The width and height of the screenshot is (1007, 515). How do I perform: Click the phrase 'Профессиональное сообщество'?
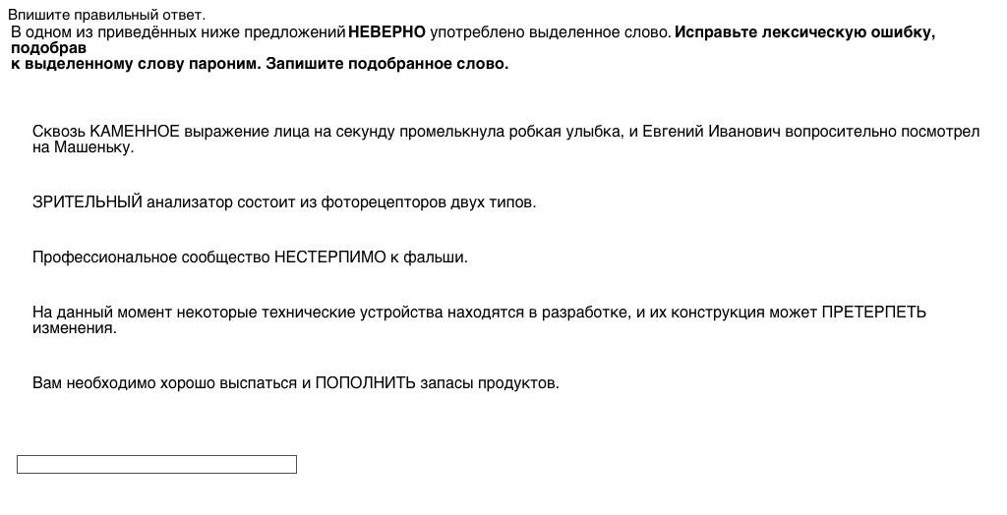tap(150, 257)
